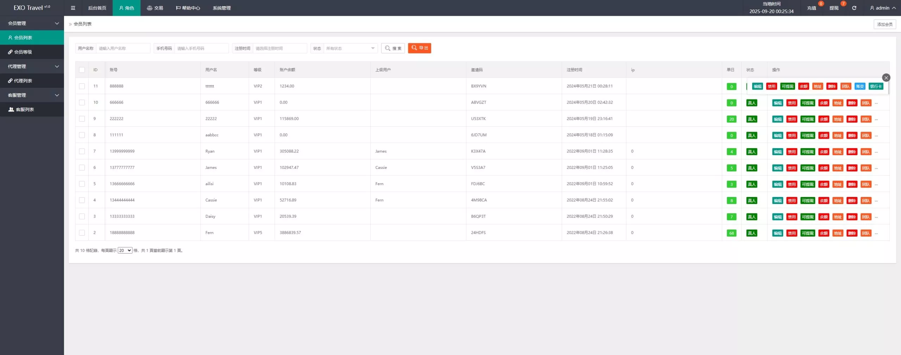The image size is (901, 355).
Task: Tick the select-all checkbox in table header
Action: [82, 70]
